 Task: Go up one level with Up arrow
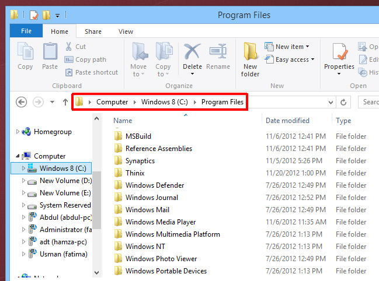65,102
